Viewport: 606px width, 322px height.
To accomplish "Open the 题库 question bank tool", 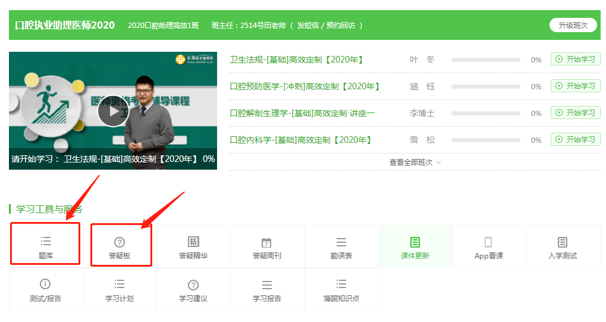I will (x=45, y=247).
